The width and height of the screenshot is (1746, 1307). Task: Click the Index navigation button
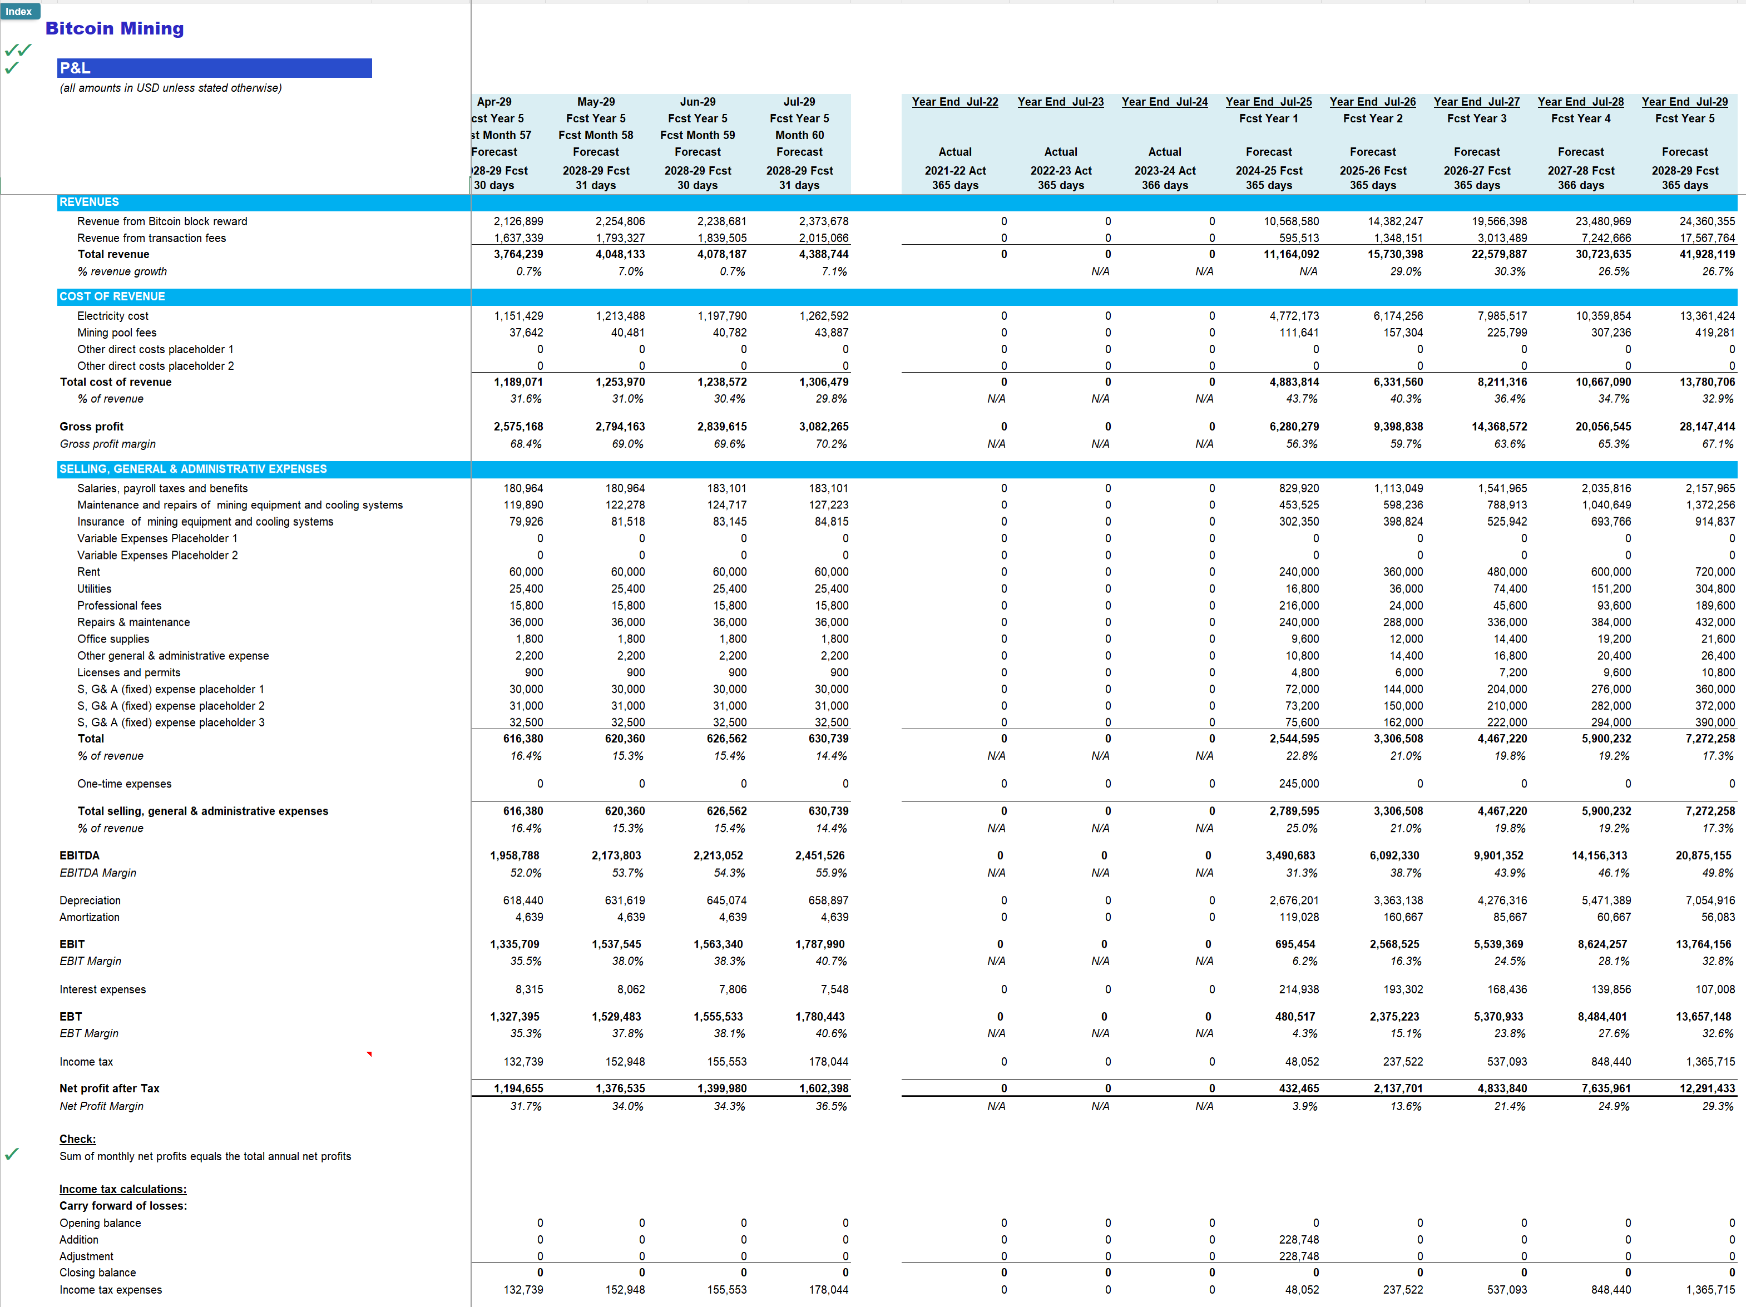pyautogui.click(x=19, y=11)
